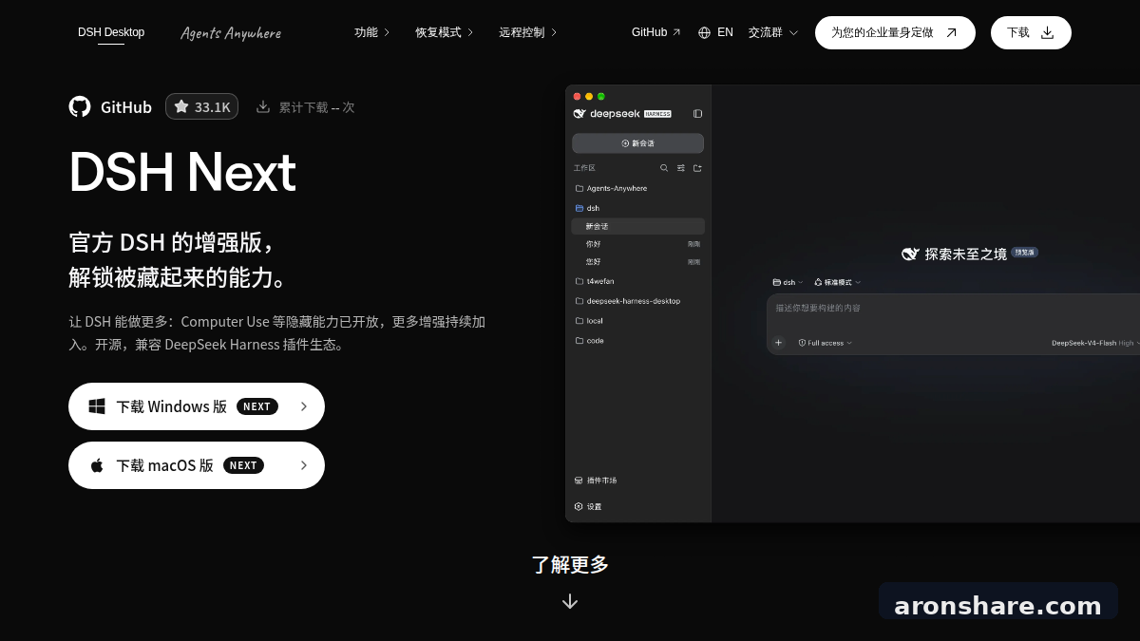Open the Agents-Anywhere workspace folder
The image size is (1140, 641).
[x=638, y=188]
